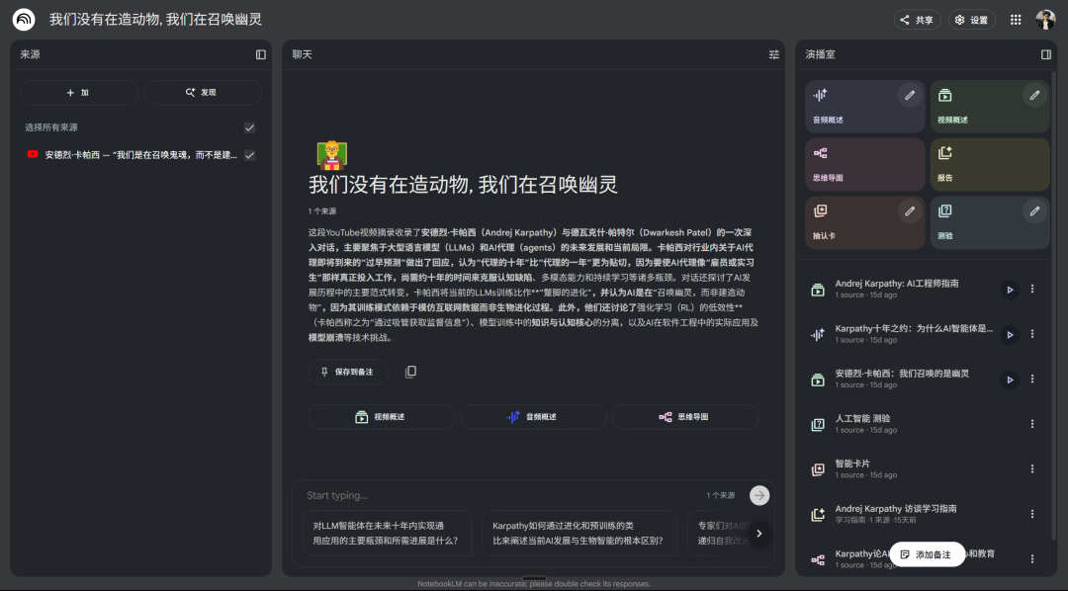1068x591 pixels.
Task: Click the 加 add source button
Action: pyautogui.click(x=79, y=93)
